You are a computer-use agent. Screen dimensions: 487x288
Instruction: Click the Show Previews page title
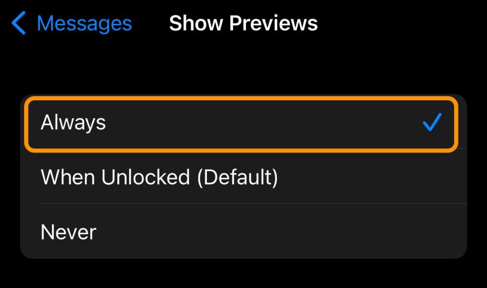click(243, 24)
